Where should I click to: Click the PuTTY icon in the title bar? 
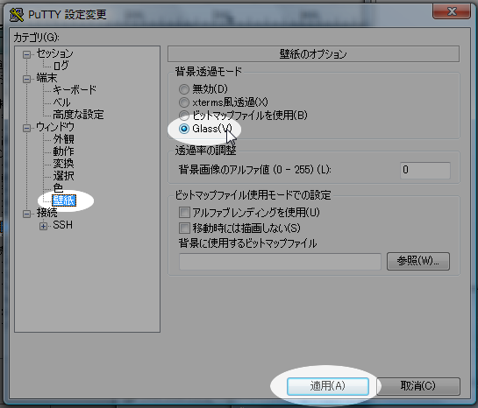(16, 15)
